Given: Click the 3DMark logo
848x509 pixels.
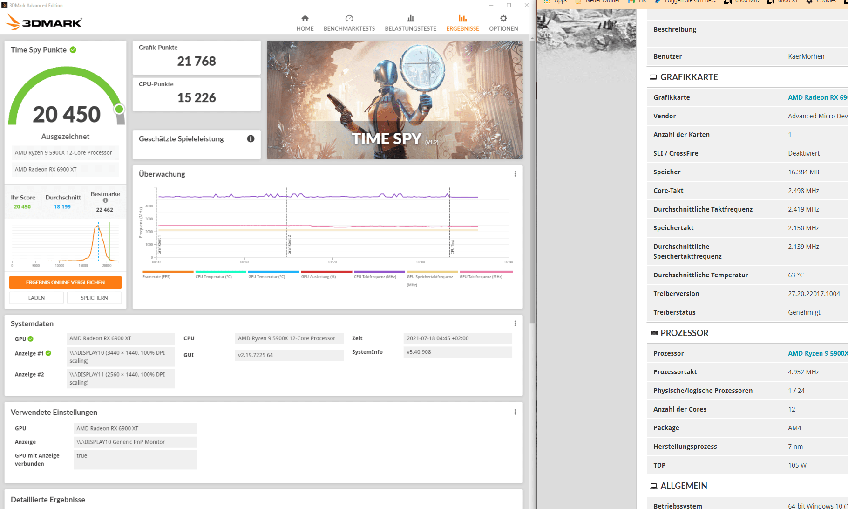Looking at the screenshot, I should pyautogui.click(x=44, y=22).
